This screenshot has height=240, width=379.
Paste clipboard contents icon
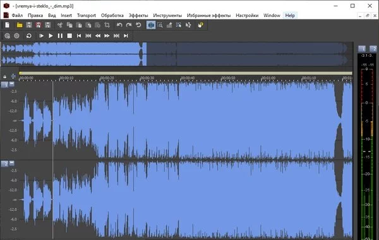[79, 25]
